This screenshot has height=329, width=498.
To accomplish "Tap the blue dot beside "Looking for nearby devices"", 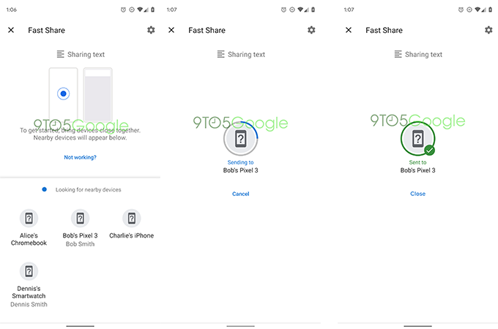I will pos(45,189).
